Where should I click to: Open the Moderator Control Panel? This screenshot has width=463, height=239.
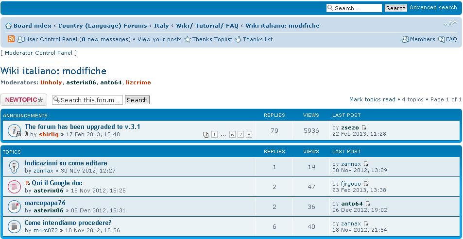38,53
